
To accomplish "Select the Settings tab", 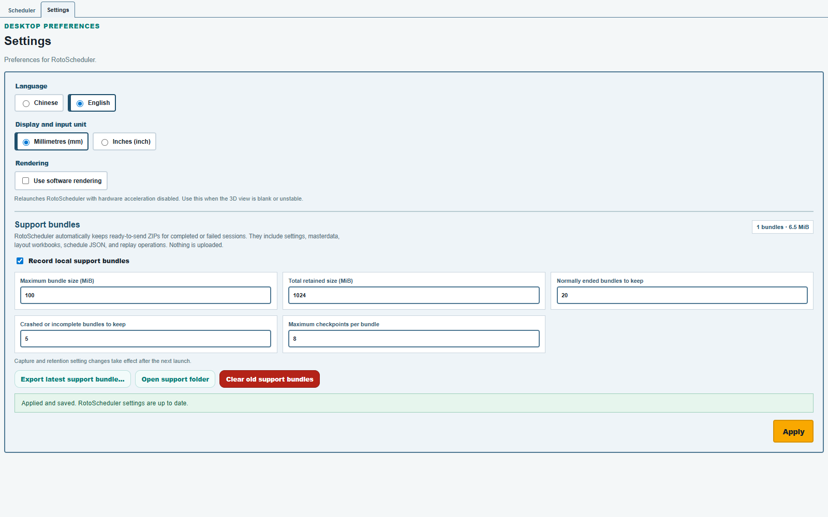I will [58, 10].
